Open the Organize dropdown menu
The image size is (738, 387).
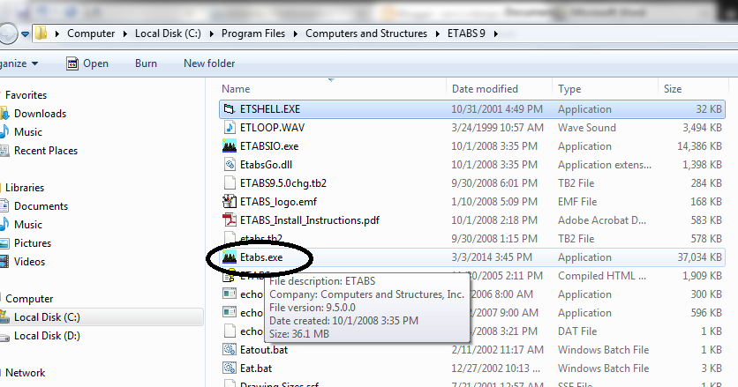(19, 63)
